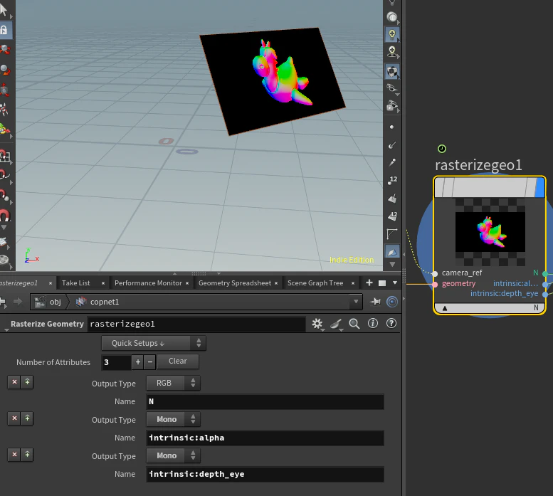Close the Performance Monitor tab
553x496 pixels.
pyautogui.click(x=187, y=283)
